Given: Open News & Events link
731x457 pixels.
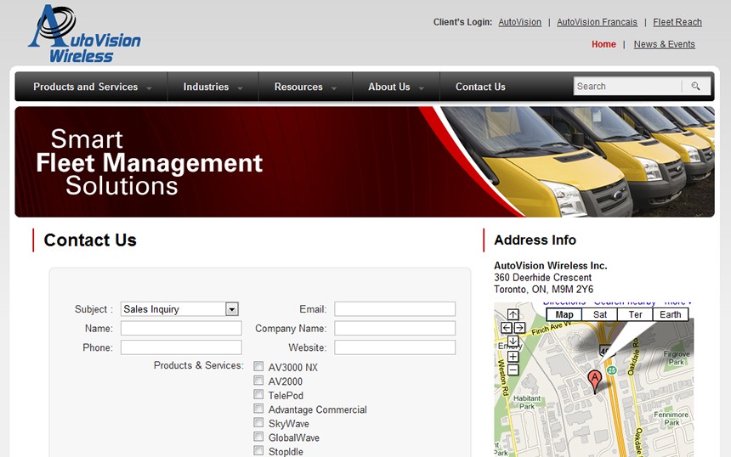Looking at the screenshot, I should 665,44.
